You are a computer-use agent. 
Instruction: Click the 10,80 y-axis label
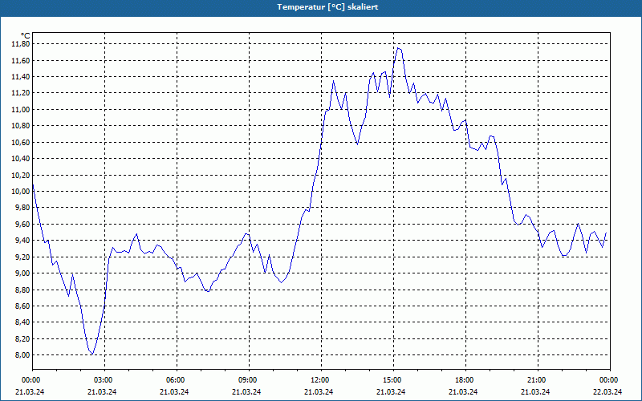click(x=20, y=126)
